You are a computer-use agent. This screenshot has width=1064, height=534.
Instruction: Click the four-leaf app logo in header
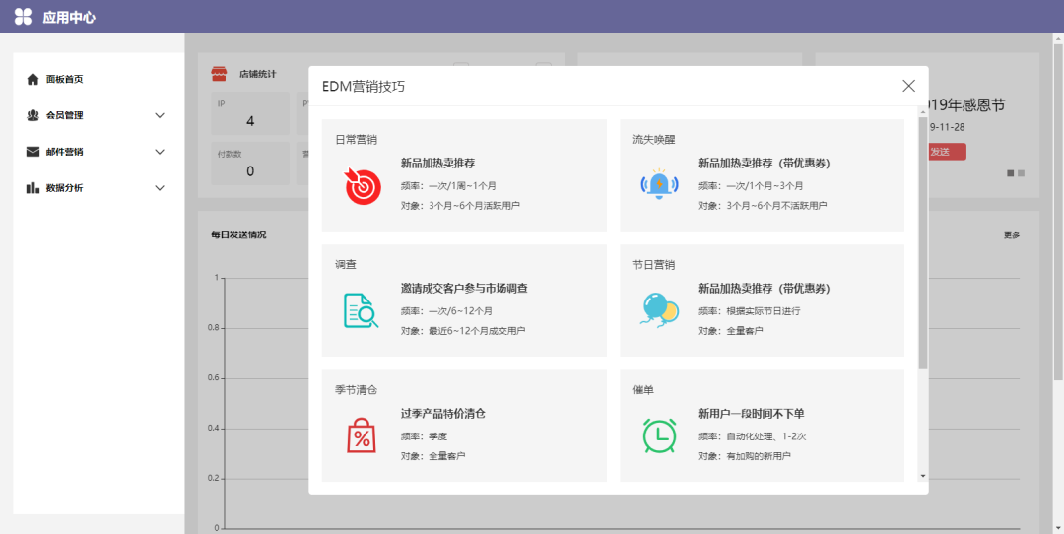click(x=23, y=17)
